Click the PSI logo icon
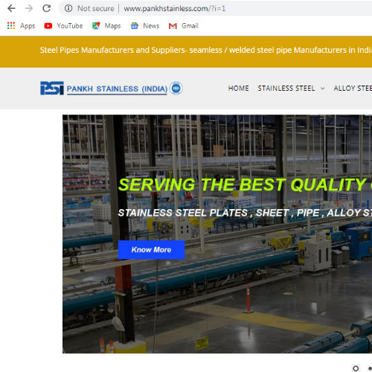372x372 pixels. pyautogui.click(x=52, y=88)
